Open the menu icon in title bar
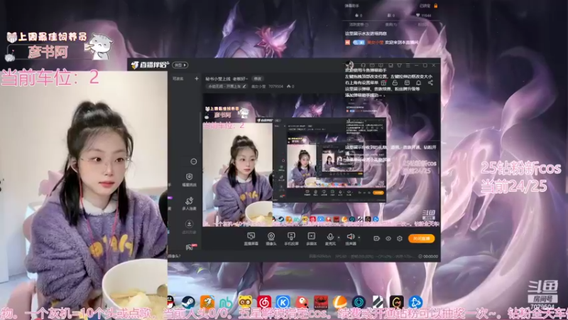568x320 pixels. tap(408, 65)
